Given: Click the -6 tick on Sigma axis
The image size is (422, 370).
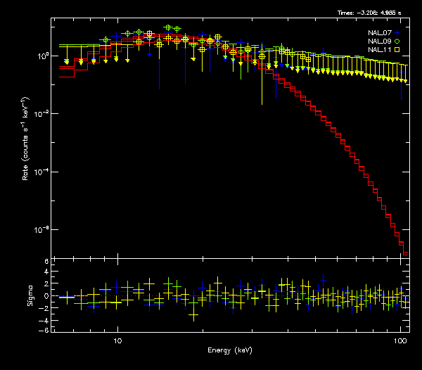Looking at the screenshot, I should pyautogui.click(x=45, y=330).
